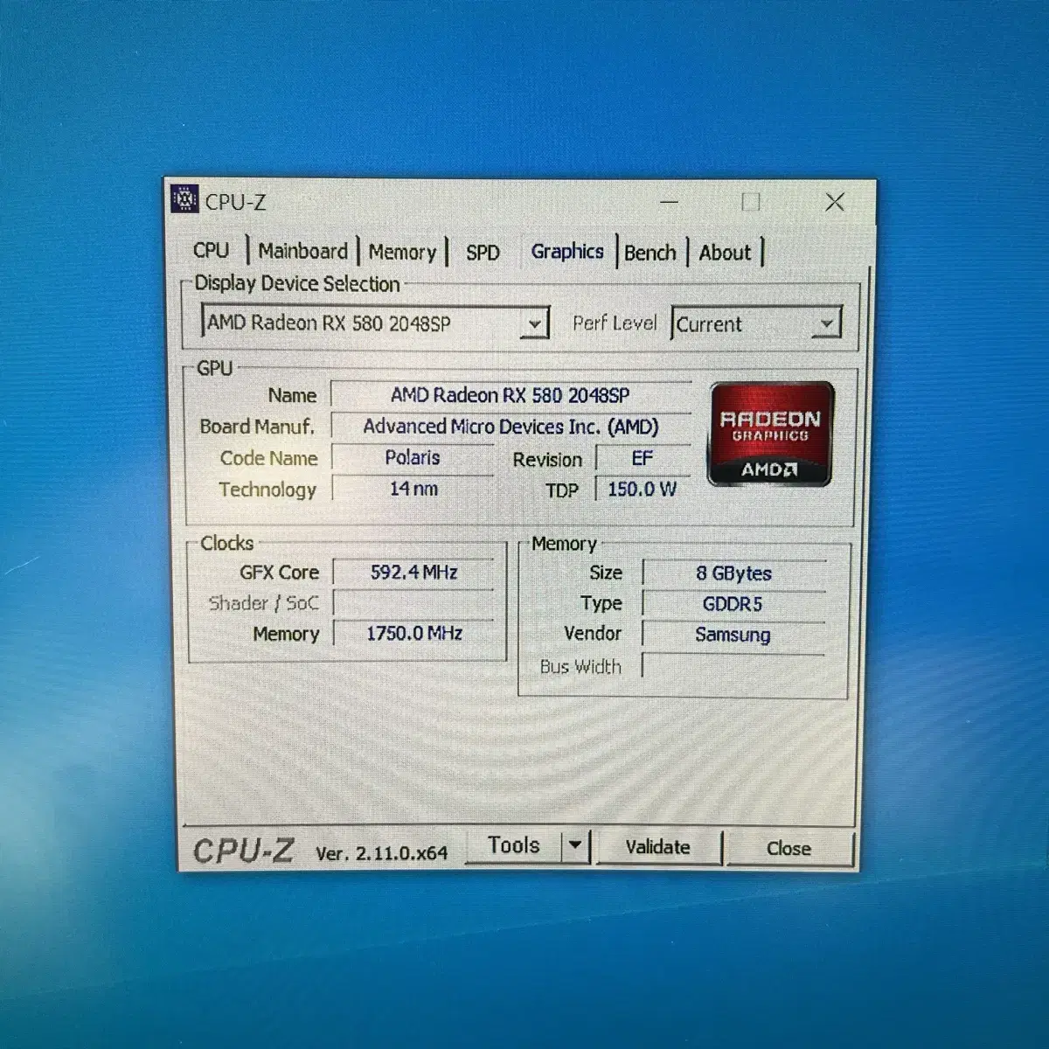Click the empty Bus Width field
This screenshot has height=1049, width=1049.
734,666
